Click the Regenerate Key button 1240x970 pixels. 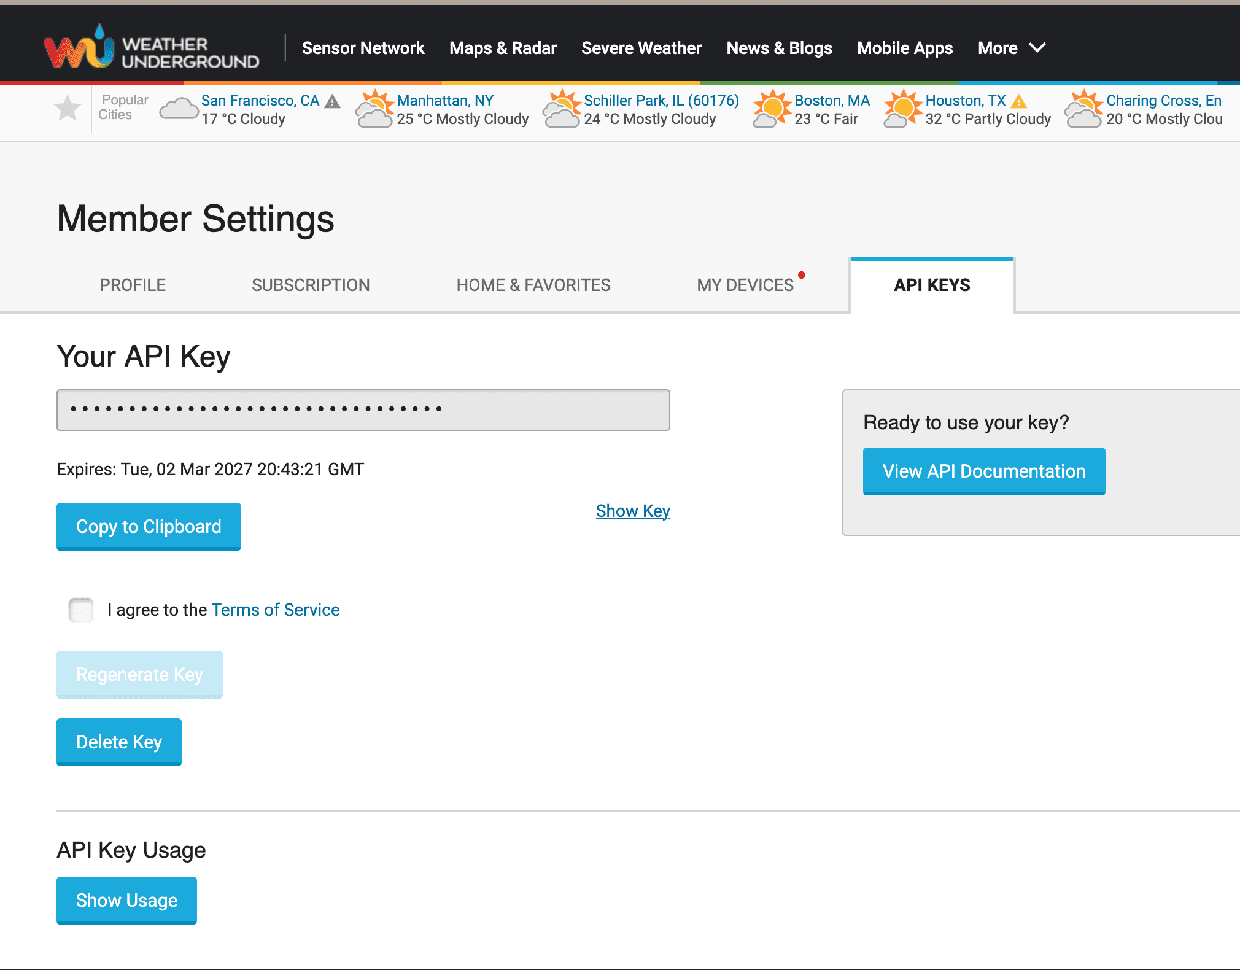tap(139, 674)
